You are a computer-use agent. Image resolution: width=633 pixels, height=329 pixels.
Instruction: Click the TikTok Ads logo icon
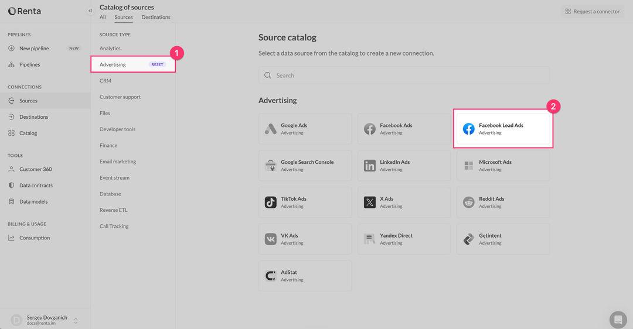270,203
